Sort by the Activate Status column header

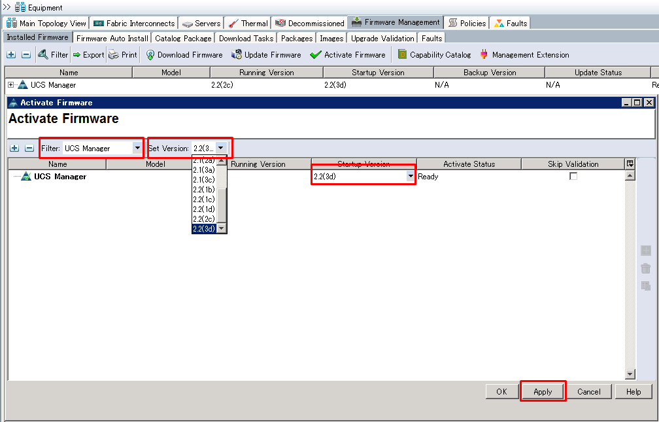[x=469, y=164]
